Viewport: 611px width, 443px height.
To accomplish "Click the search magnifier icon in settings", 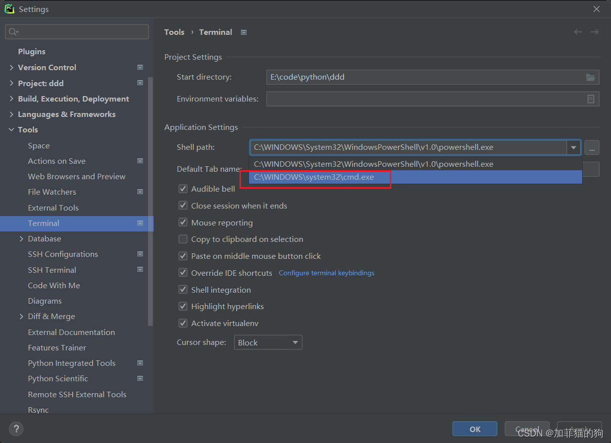I will [x=13, y=32].
